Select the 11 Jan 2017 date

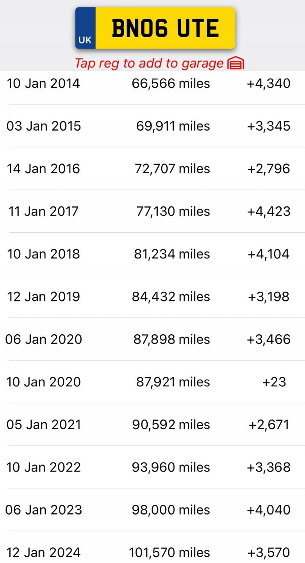click(43, 211)
